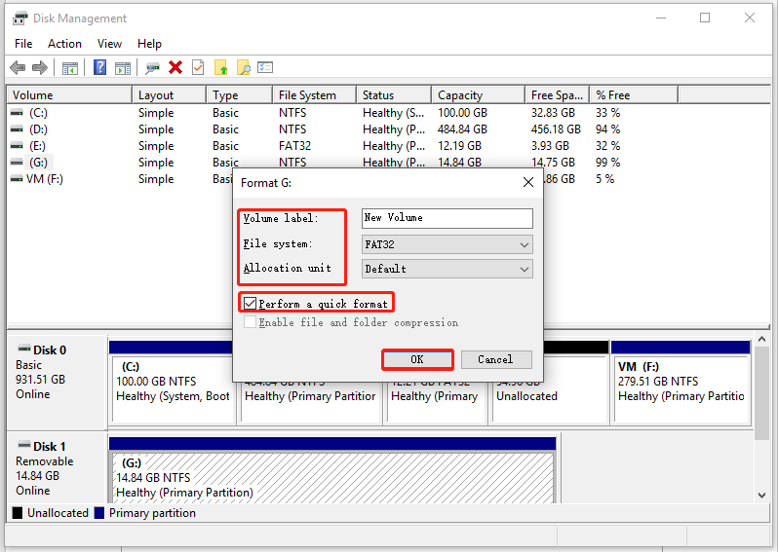The image size is (778, 552).
Task: Click the Forward arrow toolbar icon
Action: (x=40, y=67)
